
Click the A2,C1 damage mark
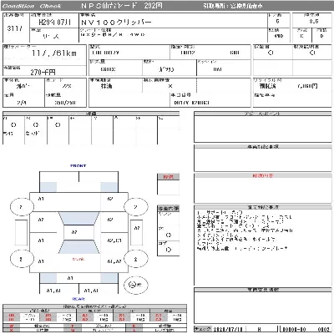[x=114, y=240]
